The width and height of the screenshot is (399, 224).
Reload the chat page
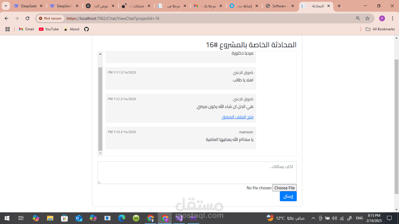point(27,18)
